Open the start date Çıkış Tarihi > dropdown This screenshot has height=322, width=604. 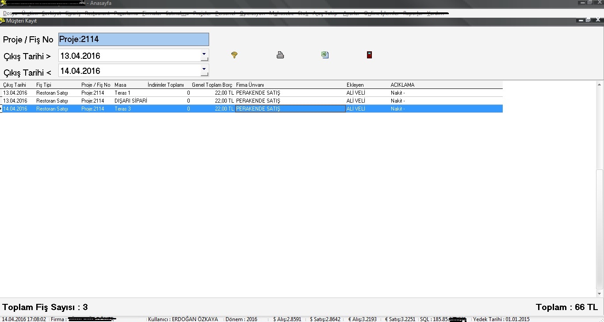click(x=204, y=53)
